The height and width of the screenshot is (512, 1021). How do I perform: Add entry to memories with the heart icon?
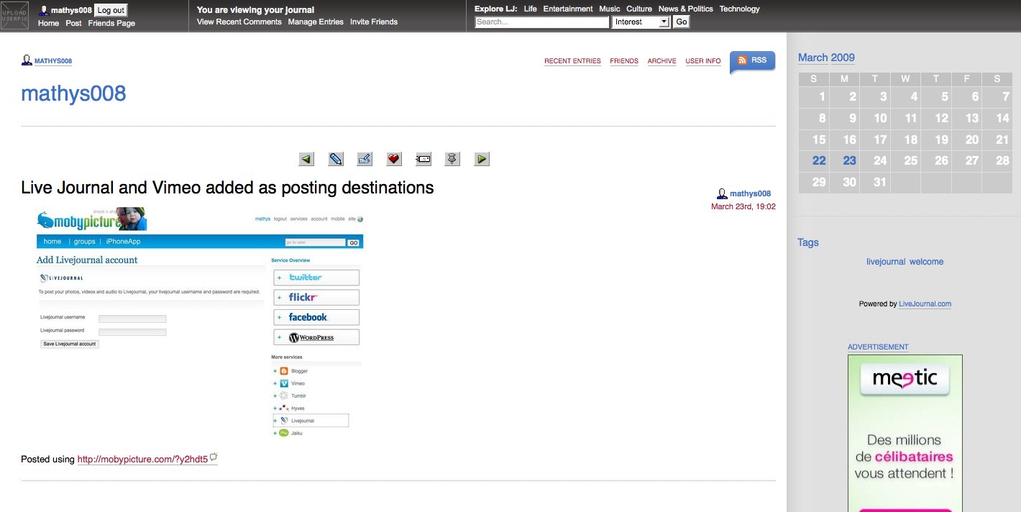[393, 159]
